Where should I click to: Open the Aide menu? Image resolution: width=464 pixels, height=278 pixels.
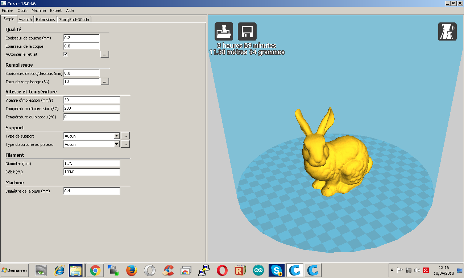[70, 10]
